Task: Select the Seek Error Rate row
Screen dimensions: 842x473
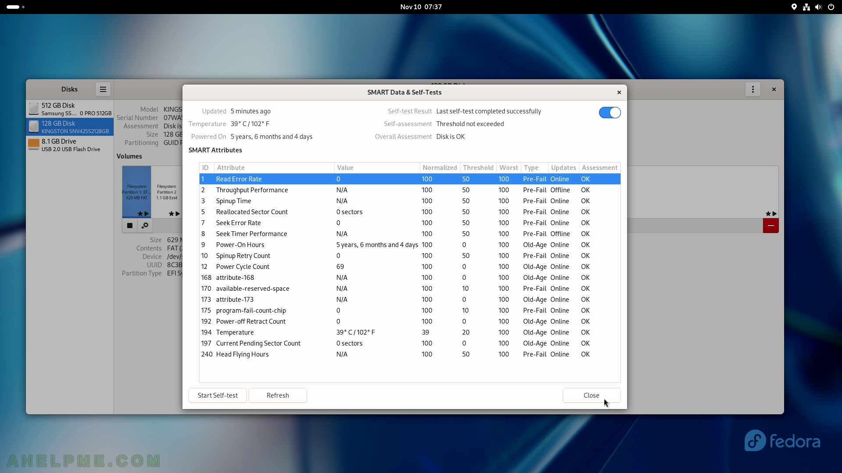Action: pyautogui.click(x=410, y=223)
